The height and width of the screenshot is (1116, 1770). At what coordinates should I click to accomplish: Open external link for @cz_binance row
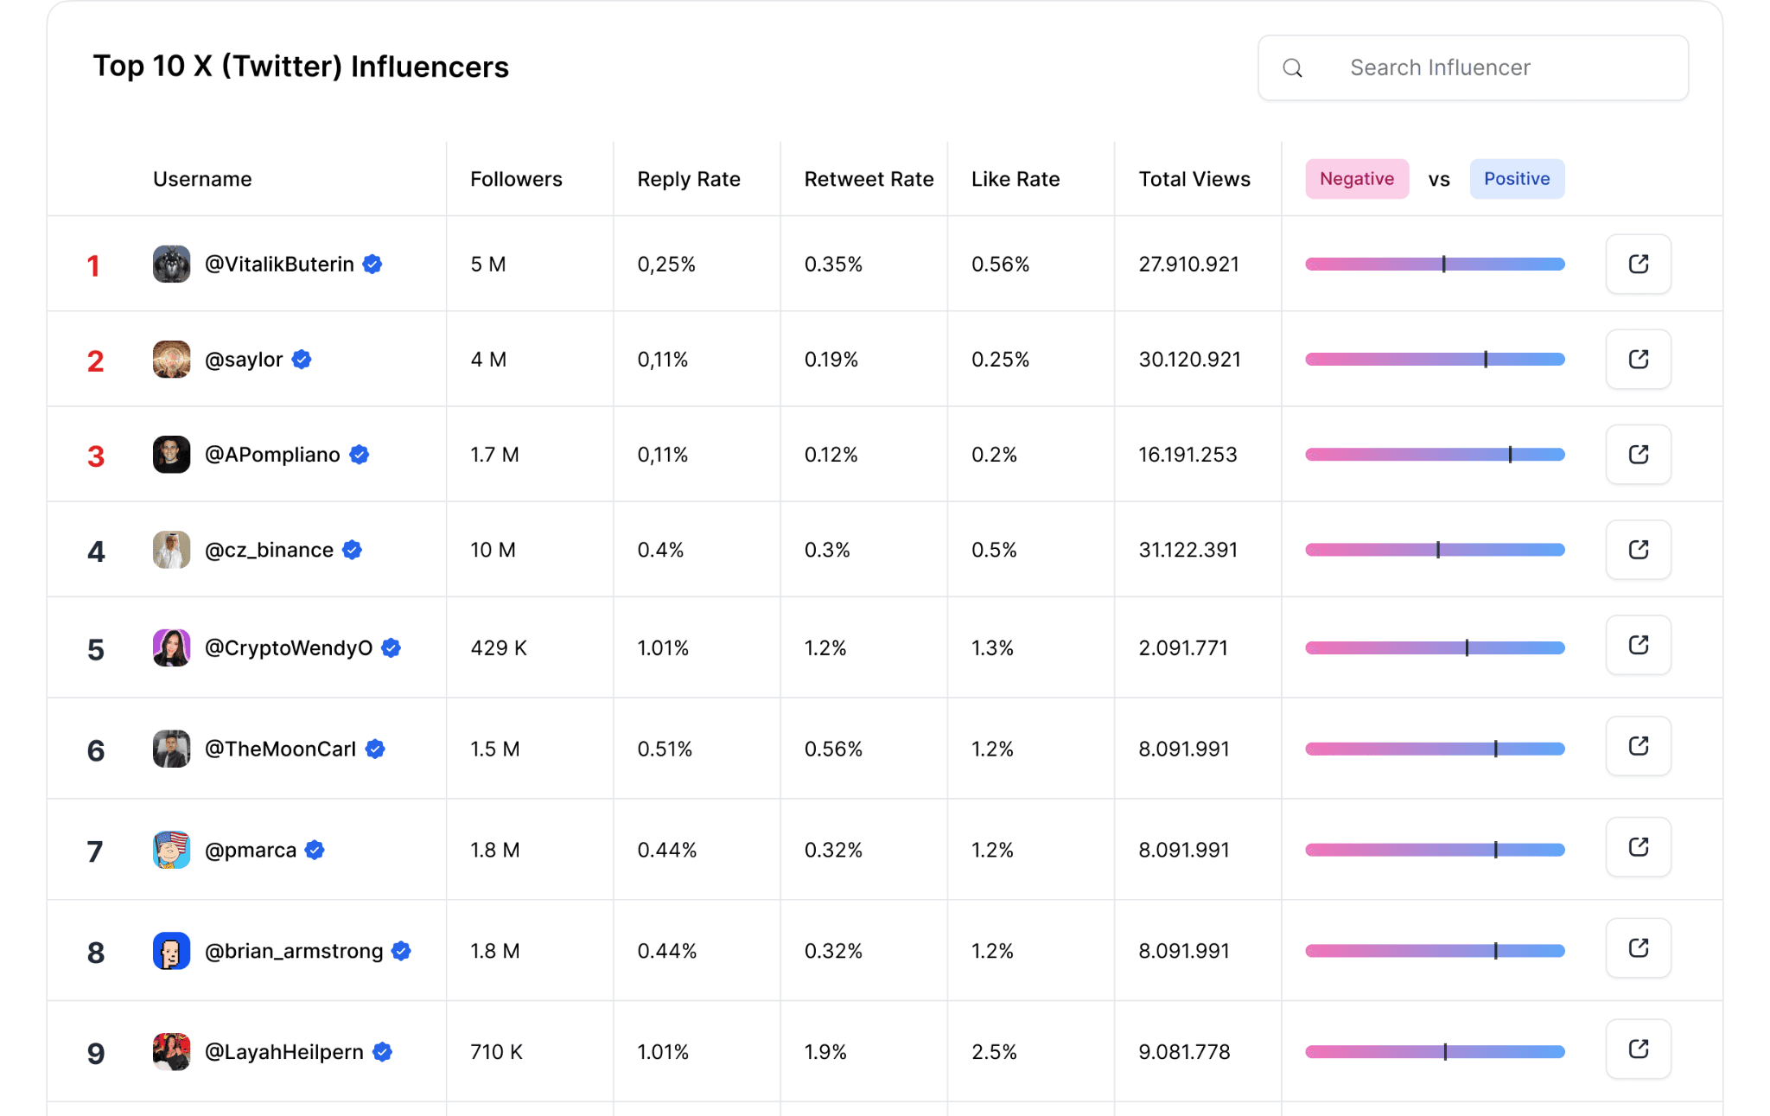pyautogui.click(x=1638, y=550)
